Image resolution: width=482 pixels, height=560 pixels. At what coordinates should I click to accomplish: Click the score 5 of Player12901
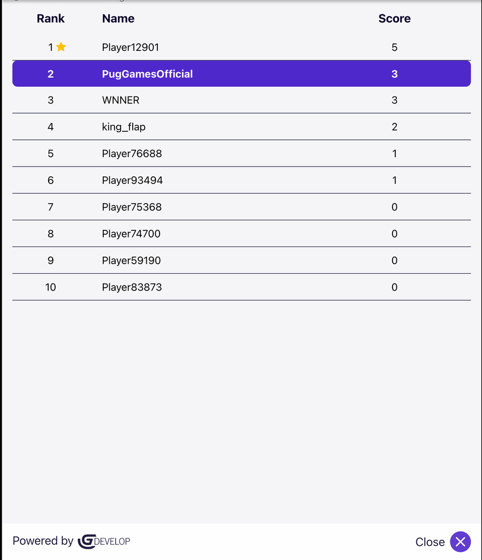(x=395, y=47)
